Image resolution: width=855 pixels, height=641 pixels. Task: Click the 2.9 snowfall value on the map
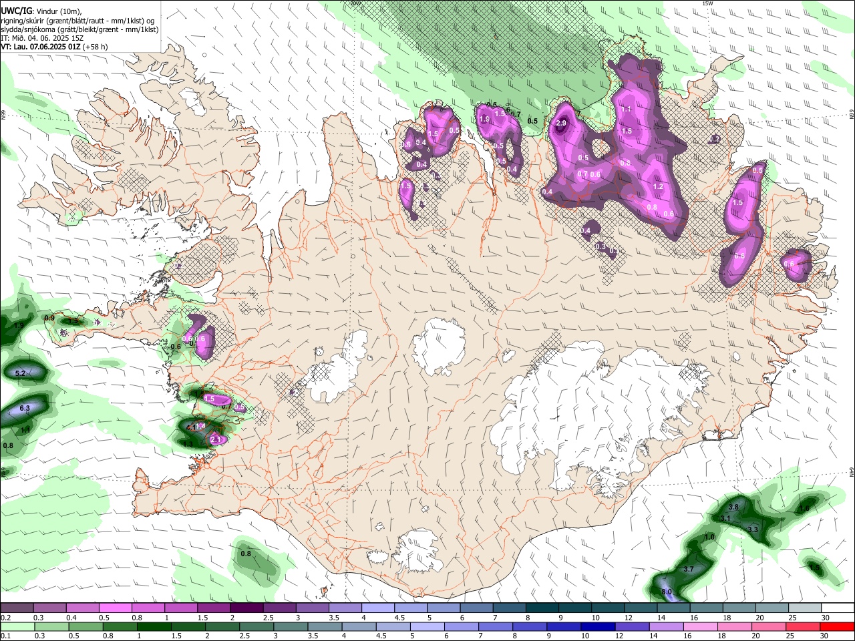(561, 123)
